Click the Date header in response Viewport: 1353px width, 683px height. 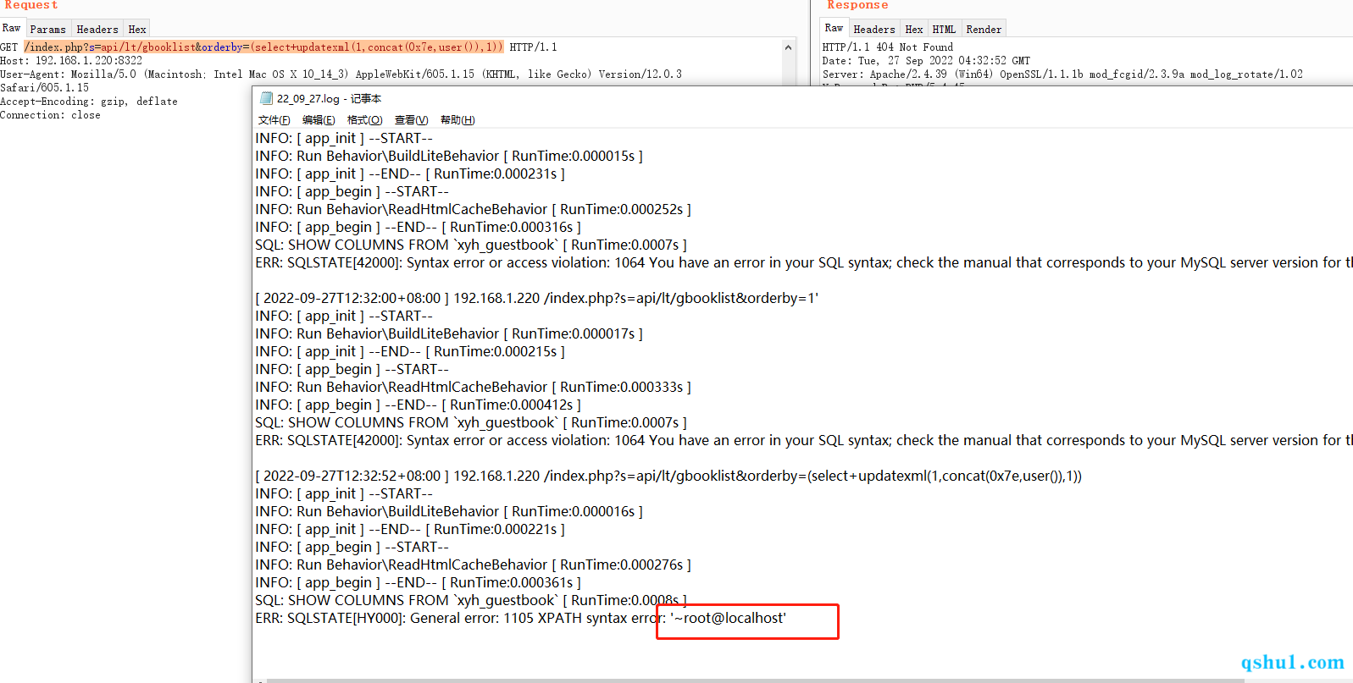coord(926,61)
